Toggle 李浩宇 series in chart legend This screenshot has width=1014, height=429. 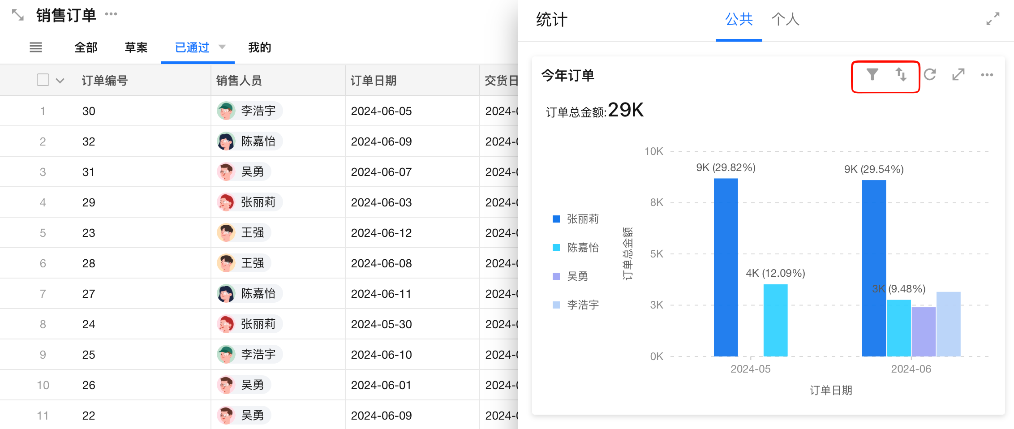tap(576, 305)
